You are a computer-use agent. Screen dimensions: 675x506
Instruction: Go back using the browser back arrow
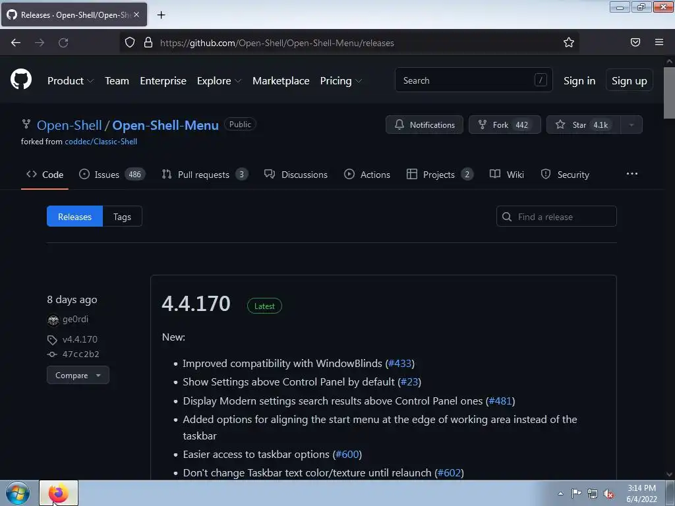pos(16,43)
